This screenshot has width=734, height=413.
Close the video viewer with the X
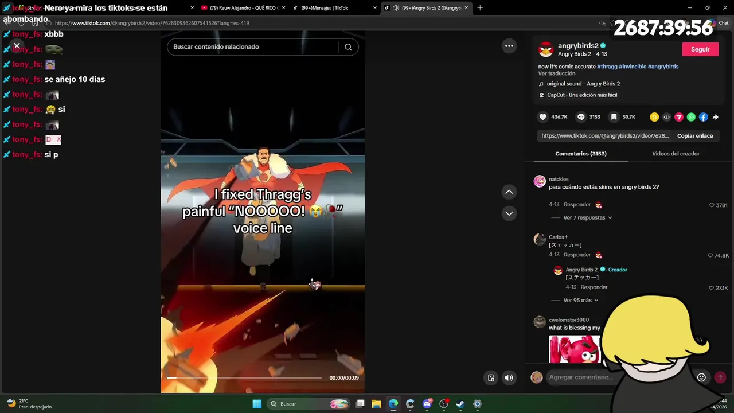point(17,45)
